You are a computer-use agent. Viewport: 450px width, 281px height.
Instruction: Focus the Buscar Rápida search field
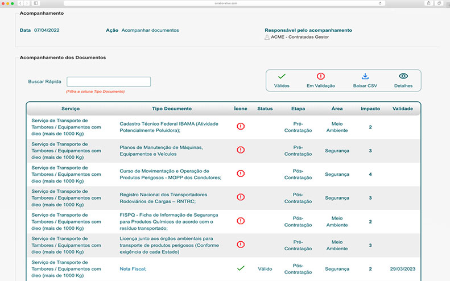pyautogui.click(x=109, y=81)
